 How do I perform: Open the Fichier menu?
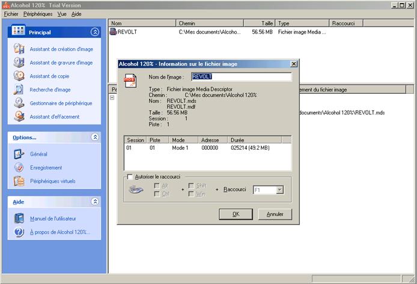click(x=11, y=14)
